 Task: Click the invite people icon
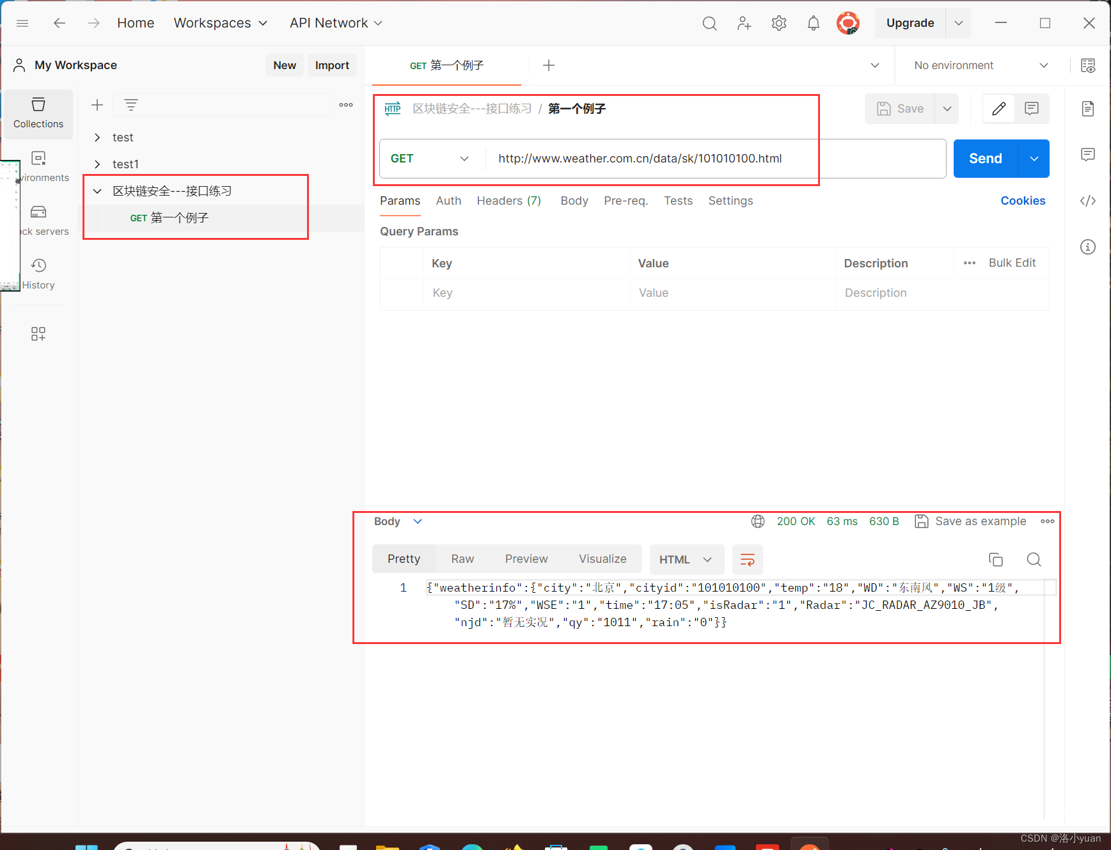click(744, 23)
